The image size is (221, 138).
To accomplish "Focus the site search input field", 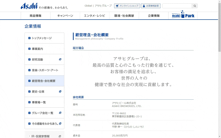I will click(x=177, y=6).
